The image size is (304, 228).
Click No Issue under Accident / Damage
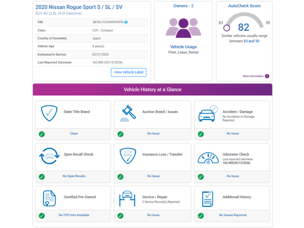tap(233, 133)
